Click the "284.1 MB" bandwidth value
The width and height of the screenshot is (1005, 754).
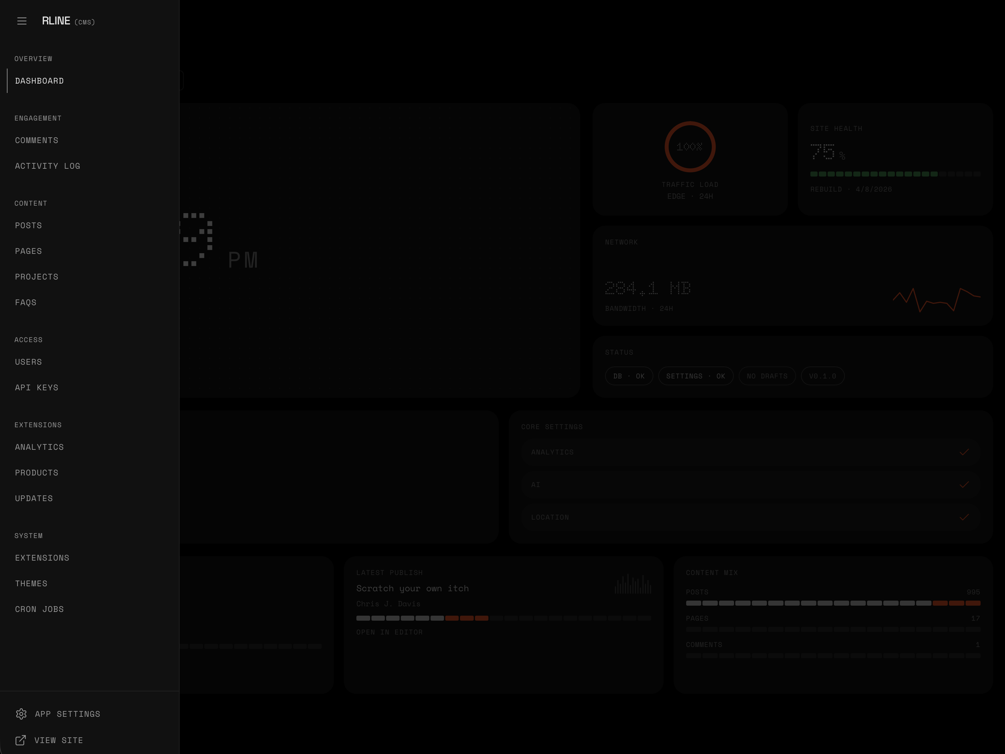pyautogui.click(x=647, y=288)
